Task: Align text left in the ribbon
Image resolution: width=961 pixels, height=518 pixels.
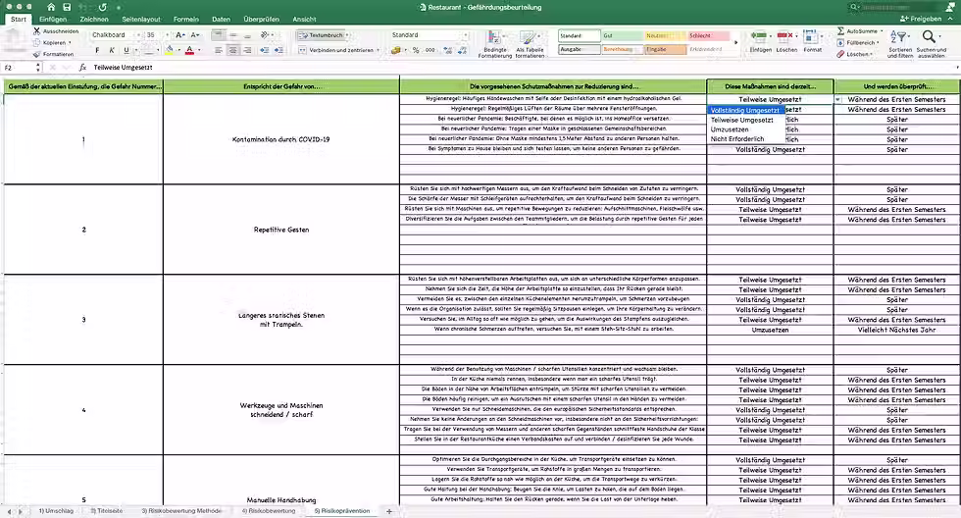Action: pos(218,50)
